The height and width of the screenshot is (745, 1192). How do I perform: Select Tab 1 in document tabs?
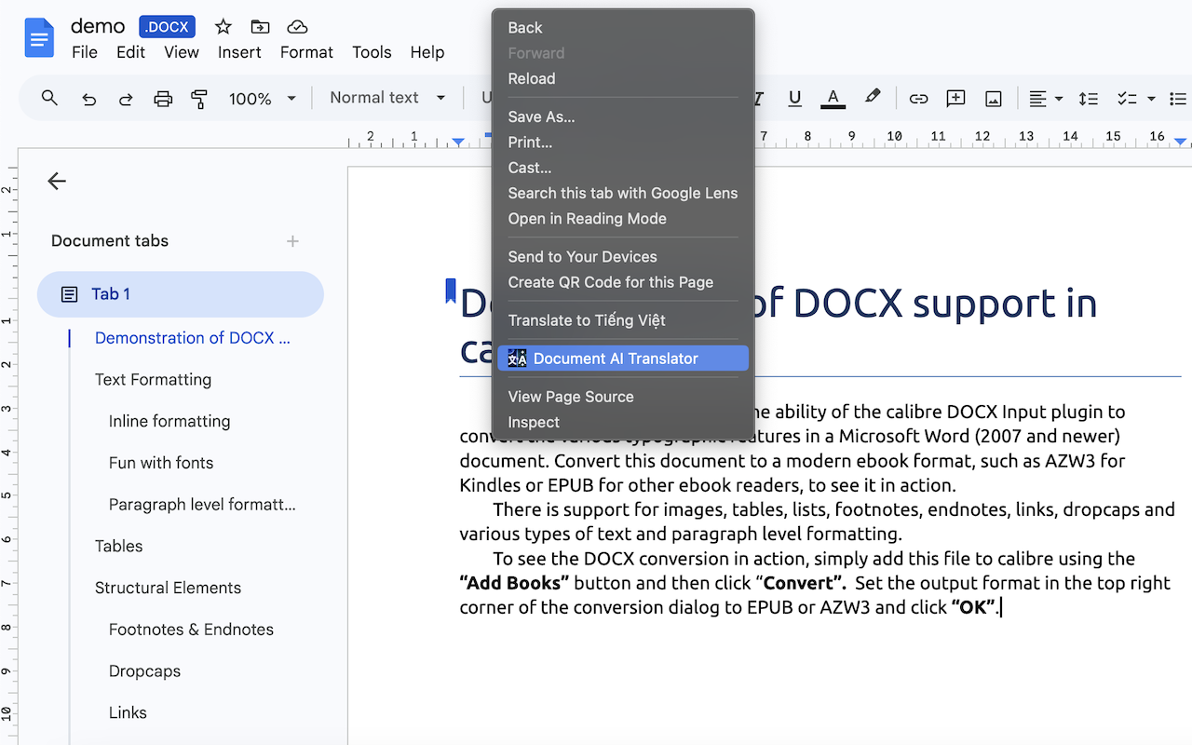181,294
